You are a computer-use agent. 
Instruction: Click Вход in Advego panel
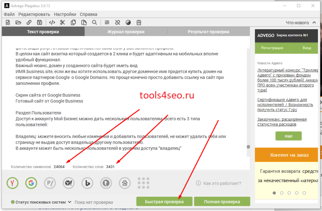pyautogui.click(x=307, y=48)
